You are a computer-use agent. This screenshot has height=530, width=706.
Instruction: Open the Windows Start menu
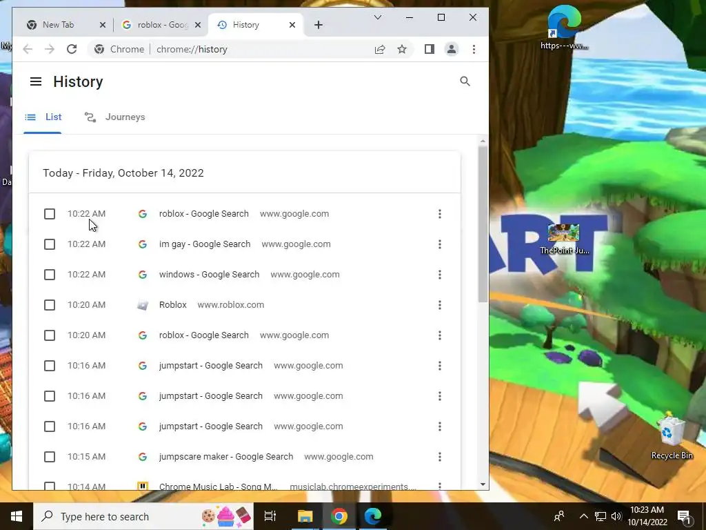(x=17, y=516)
